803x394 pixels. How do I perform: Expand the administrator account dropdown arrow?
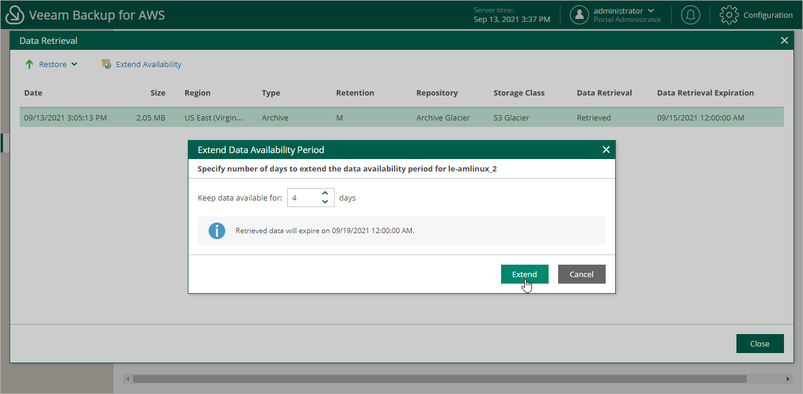[x=651, y=11]
